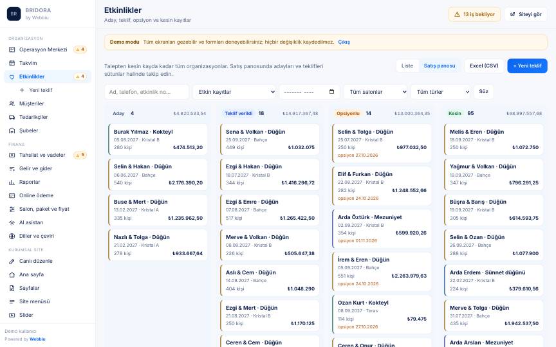Click the external link icon on Siteyi gör
The image size is (556, 347).
pos(512,15)
